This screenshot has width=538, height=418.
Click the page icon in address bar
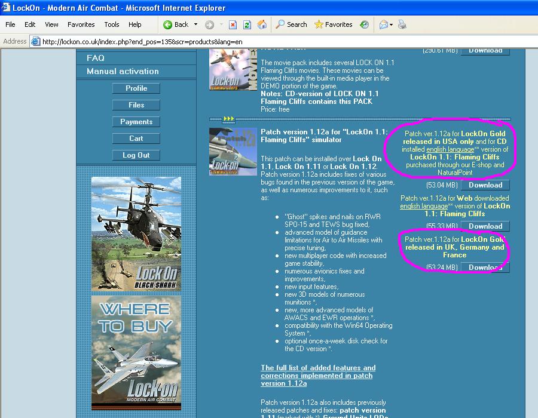36,42
